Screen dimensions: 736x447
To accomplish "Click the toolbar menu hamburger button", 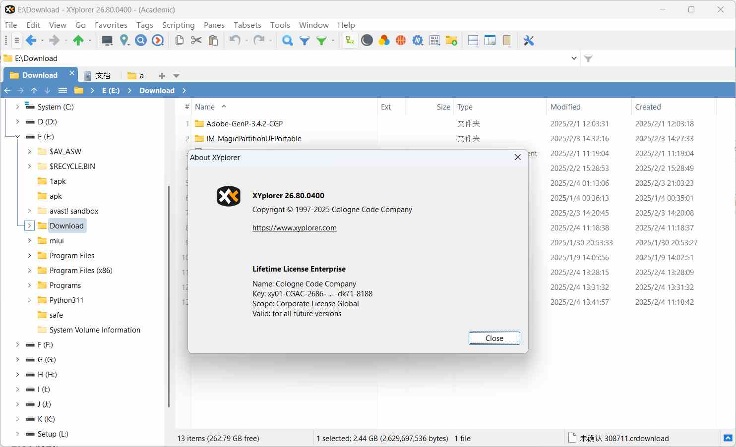I will (16, 41).
